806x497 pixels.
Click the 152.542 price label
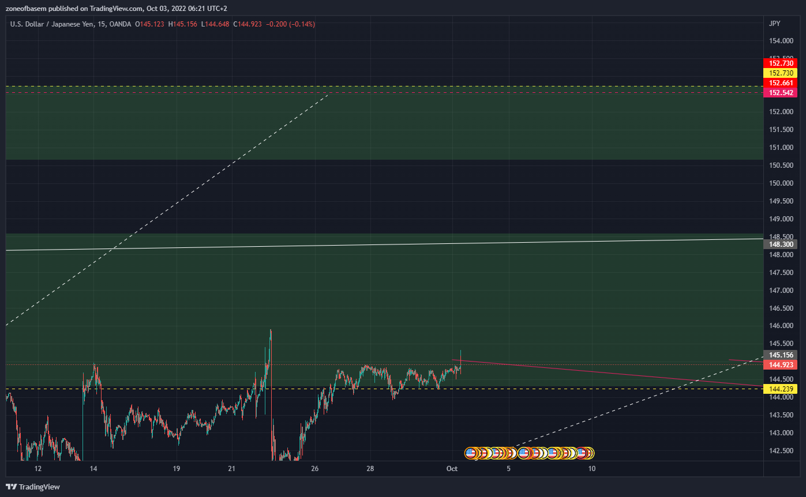click(780, 93)
